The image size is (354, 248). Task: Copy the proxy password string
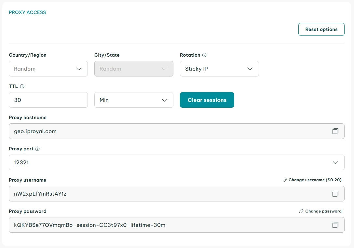pos(335,225)
